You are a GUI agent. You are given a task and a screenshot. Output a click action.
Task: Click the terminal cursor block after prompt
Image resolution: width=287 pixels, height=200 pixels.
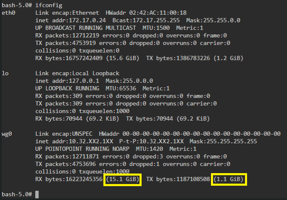point(37,194)
